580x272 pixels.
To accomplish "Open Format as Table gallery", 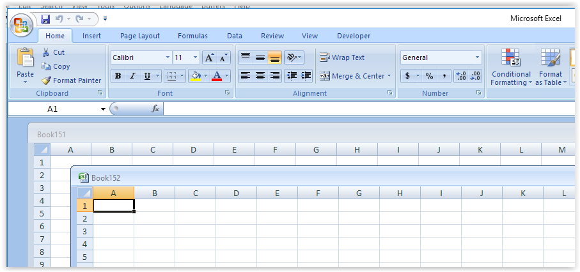I will 551,67.
